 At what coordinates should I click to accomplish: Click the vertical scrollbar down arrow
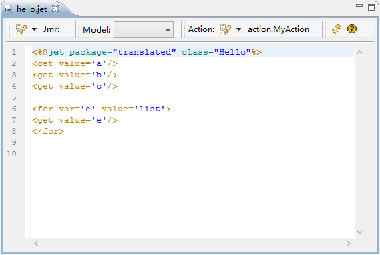360,232
